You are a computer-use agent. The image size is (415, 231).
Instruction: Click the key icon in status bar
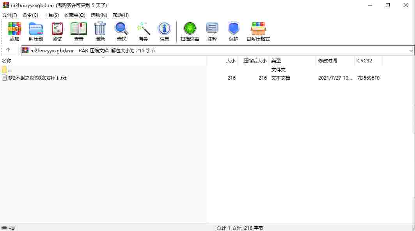point(12,228)
